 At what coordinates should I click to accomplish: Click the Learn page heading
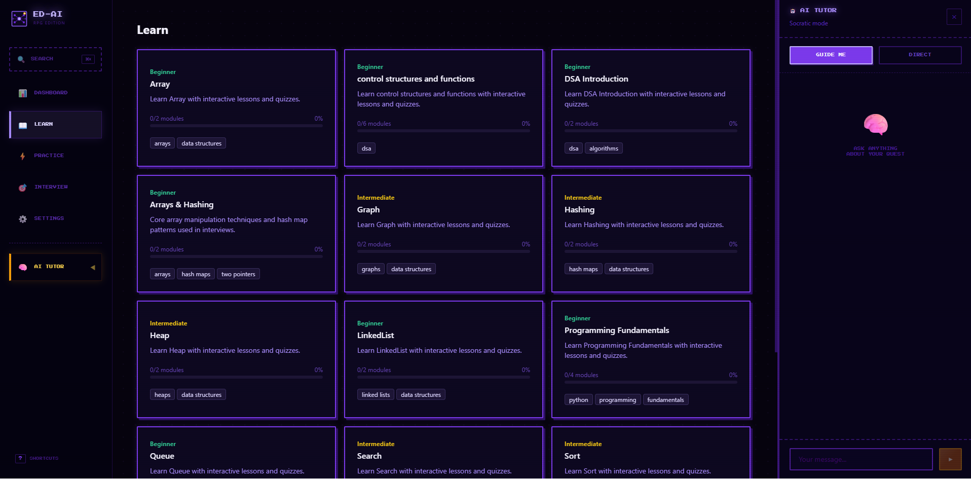click(153, 30)
